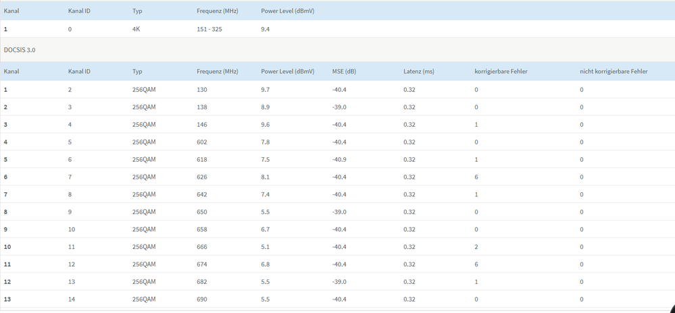Click the power level 9.7 value

[265, 90]
